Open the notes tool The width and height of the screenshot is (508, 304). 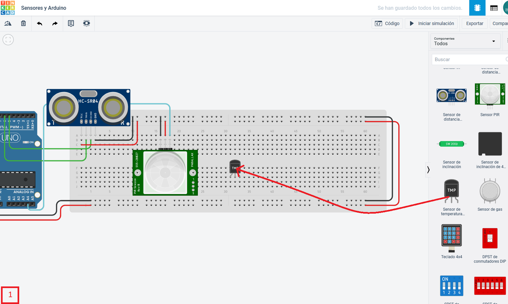[x=71, y=23]
